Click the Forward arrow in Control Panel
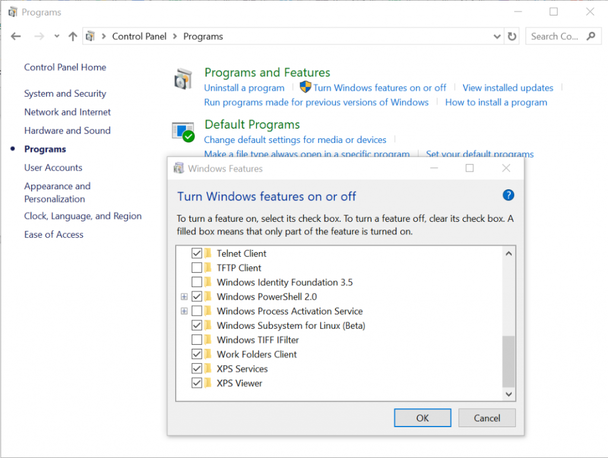The height and width of the screenshot is (458, 608). 39,36
